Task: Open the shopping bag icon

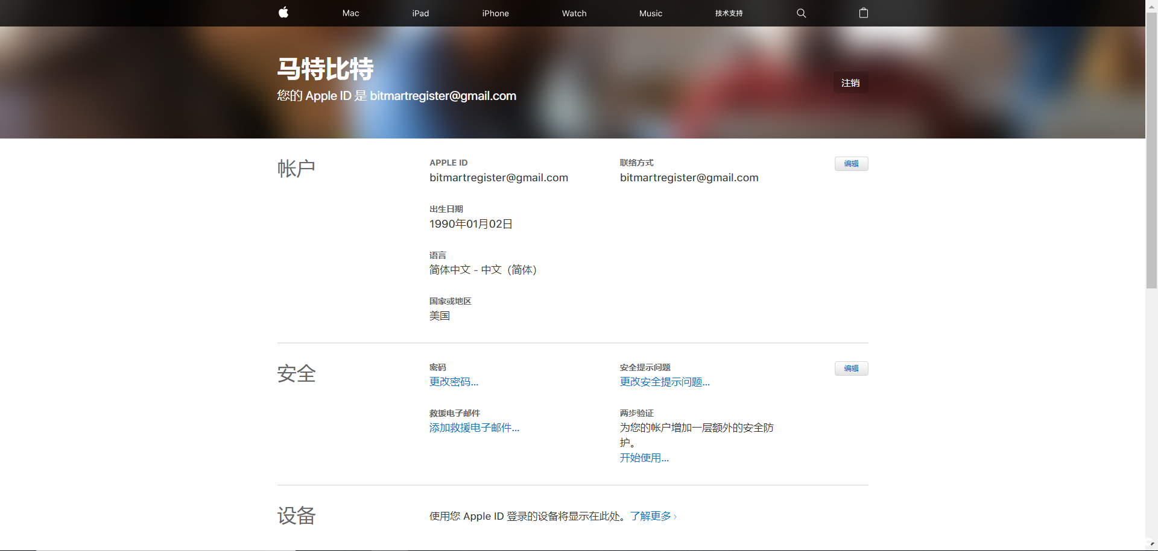Action: pyautogui.click(x=863, y=13)
